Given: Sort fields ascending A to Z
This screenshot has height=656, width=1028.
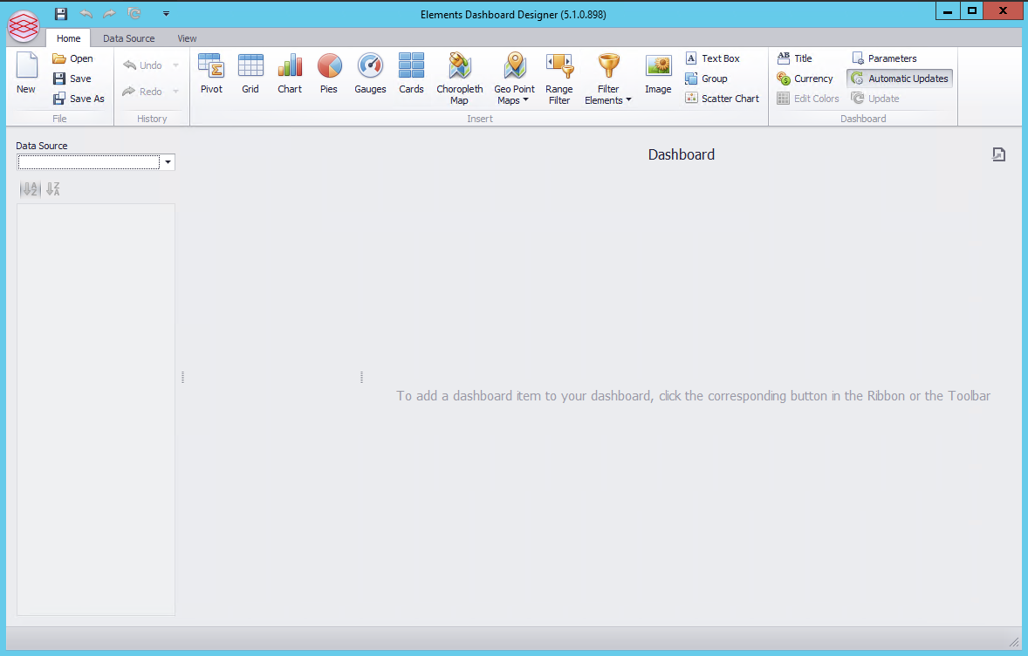Looking at the screenshot, I should click(31, 189).
